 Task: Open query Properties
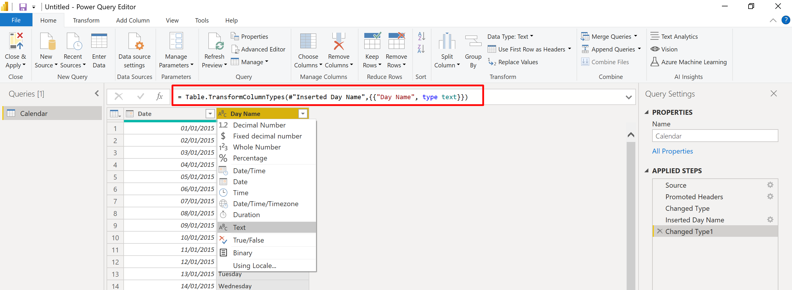(249, 36)
